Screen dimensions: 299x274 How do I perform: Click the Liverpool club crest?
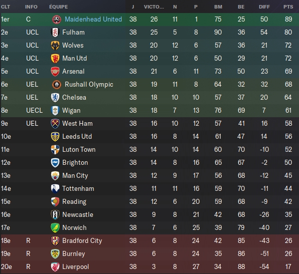tap(55, 267)
